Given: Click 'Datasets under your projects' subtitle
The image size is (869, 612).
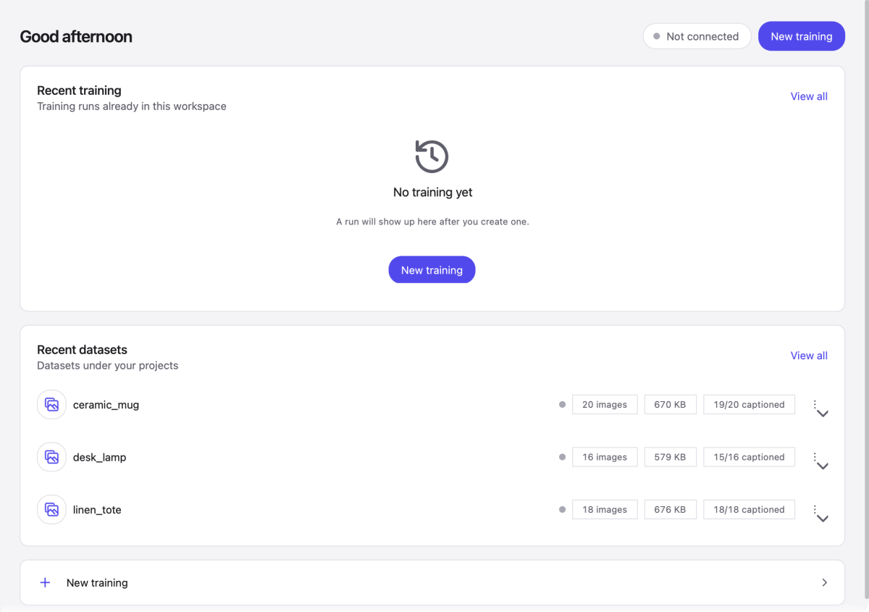Looking at the screenshot, I should (107, 366).
